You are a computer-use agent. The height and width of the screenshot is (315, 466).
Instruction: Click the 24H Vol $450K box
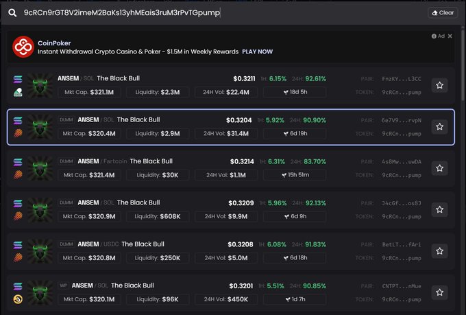tap(226, 299)
